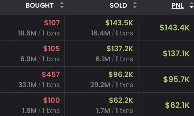Click the $100 bought amount

[52, 100]
